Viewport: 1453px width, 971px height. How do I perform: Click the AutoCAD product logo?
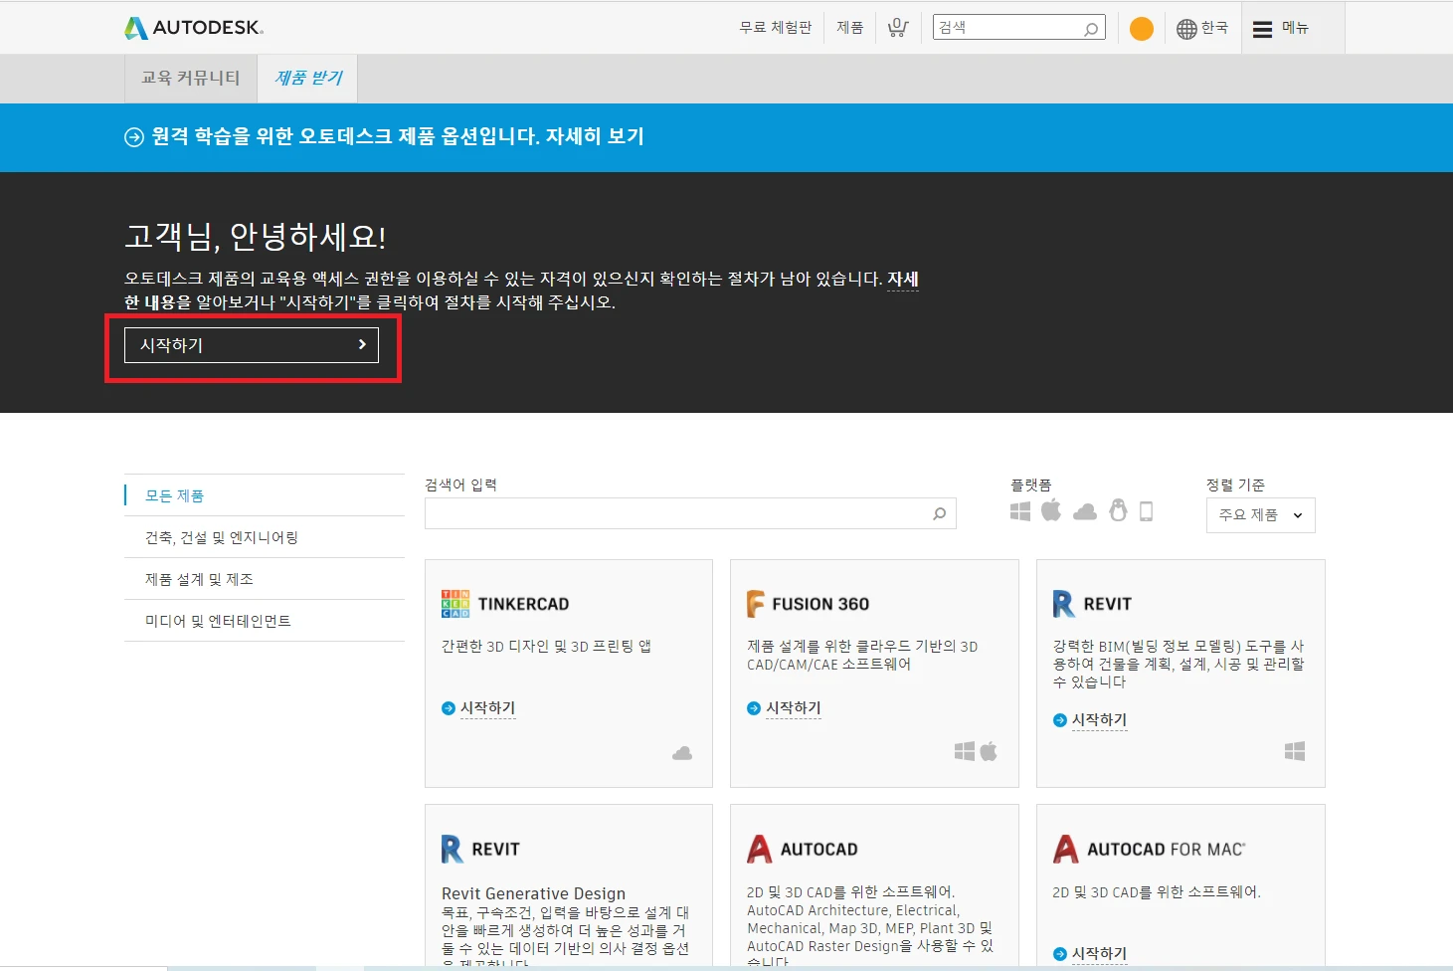click(x=803, y=849)
